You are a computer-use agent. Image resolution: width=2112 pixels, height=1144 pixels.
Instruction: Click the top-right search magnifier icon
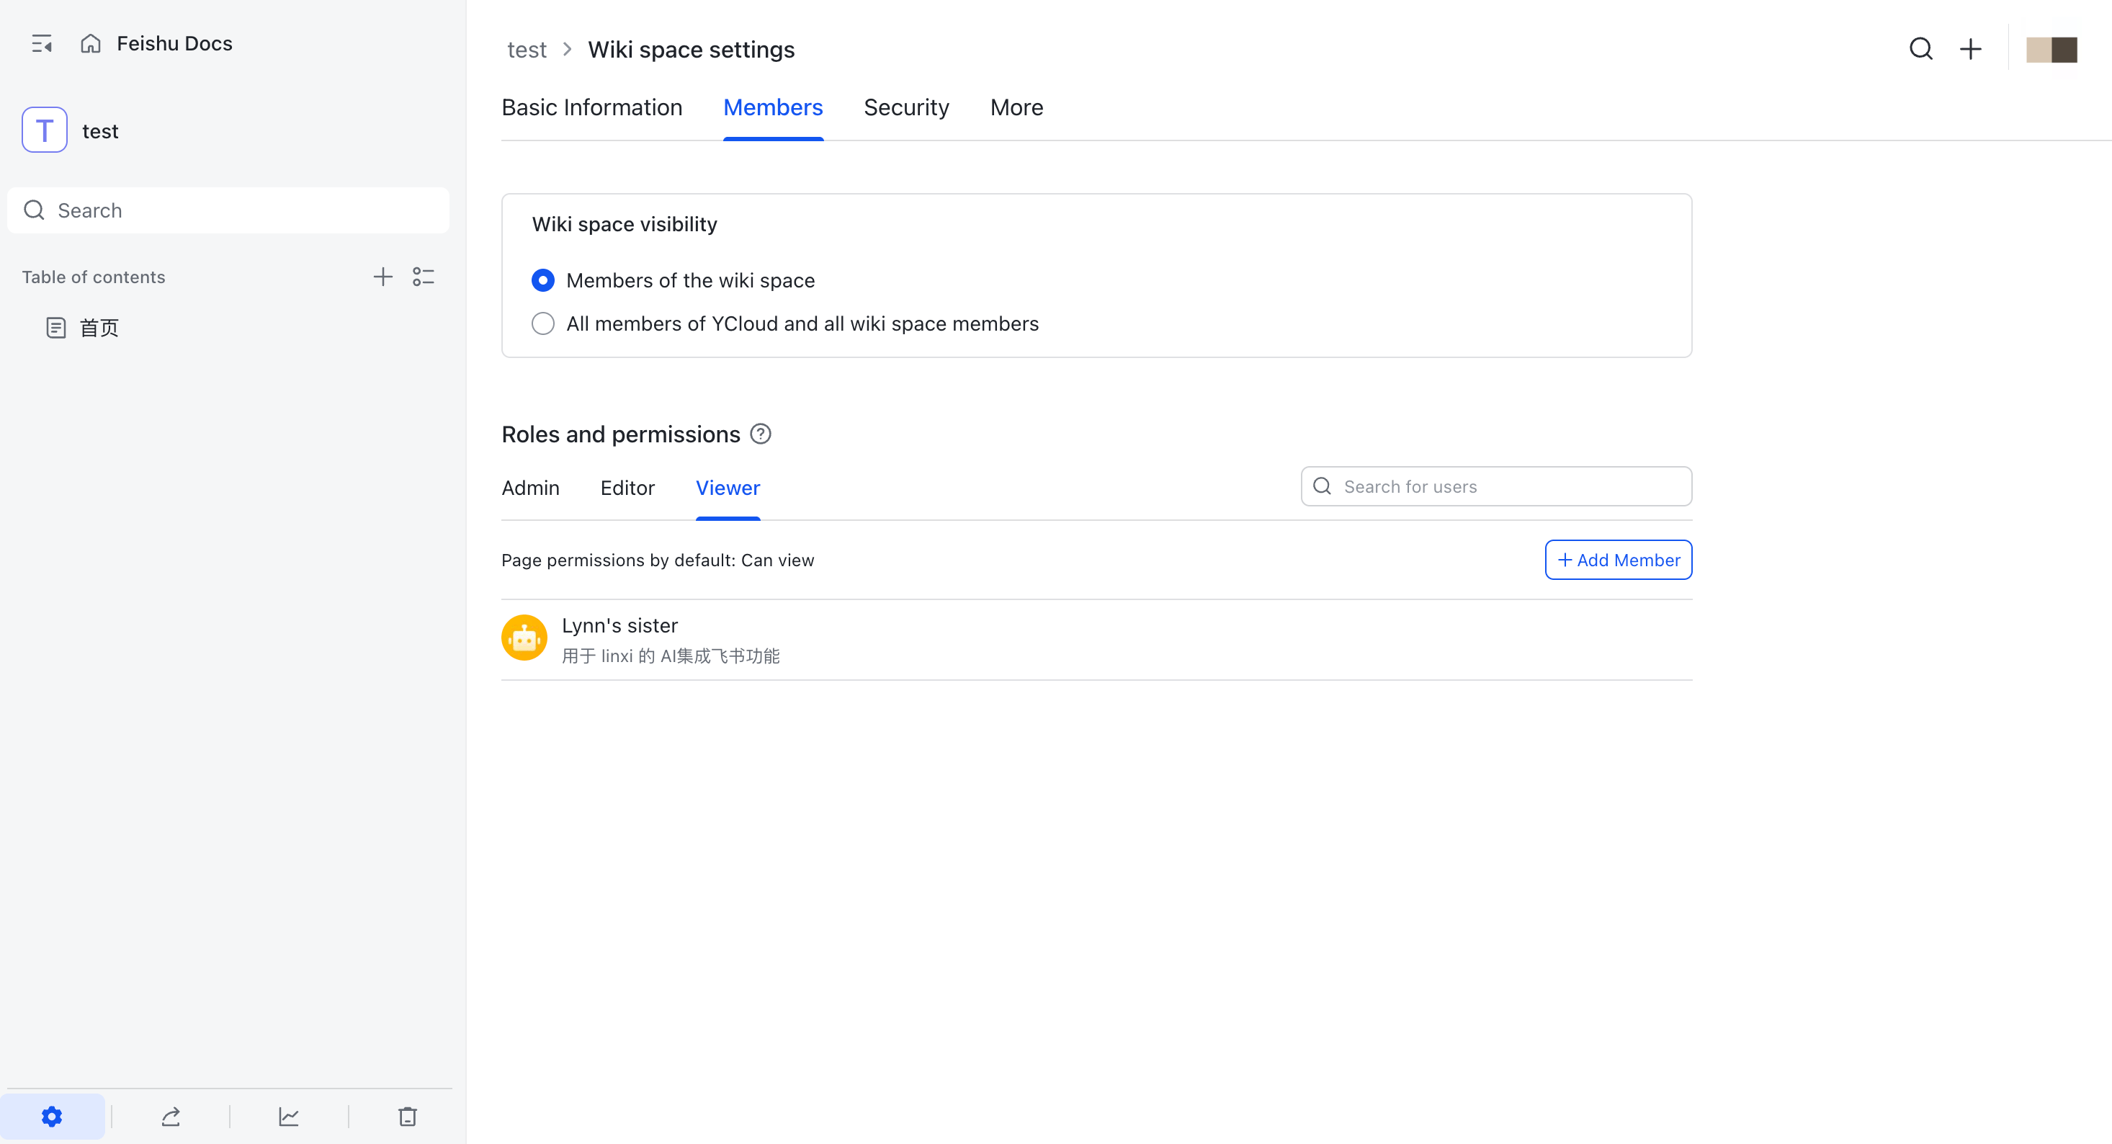click(x=1921, y=49)
